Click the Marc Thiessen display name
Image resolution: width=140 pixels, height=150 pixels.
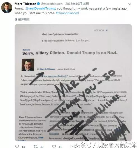click(x=25, y=4)
